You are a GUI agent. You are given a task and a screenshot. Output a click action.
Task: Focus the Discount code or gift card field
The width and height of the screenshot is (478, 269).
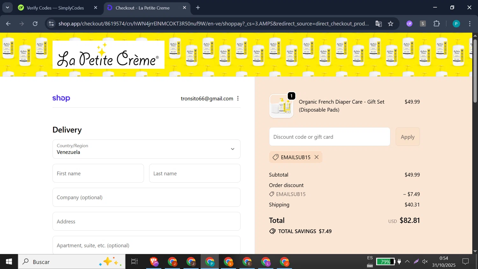click(330, 137)
